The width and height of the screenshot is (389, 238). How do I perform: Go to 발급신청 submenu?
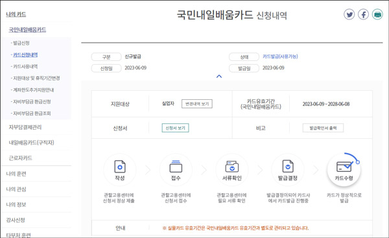(21, 43)
